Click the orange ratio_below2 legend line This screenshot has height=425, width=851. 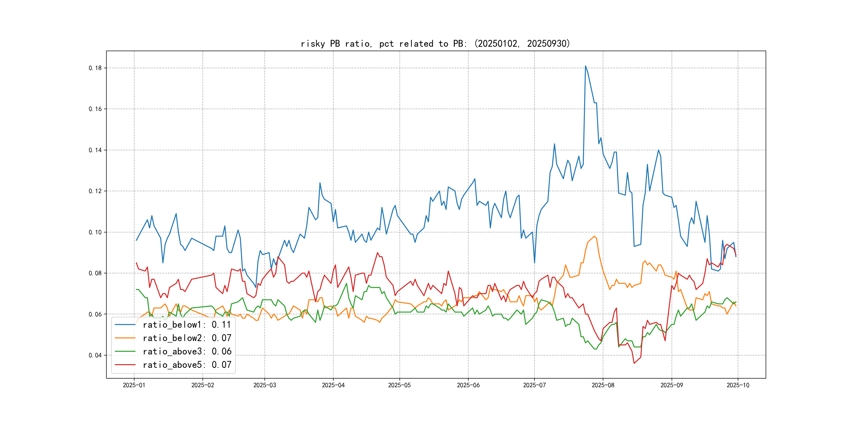pos(125,338)
